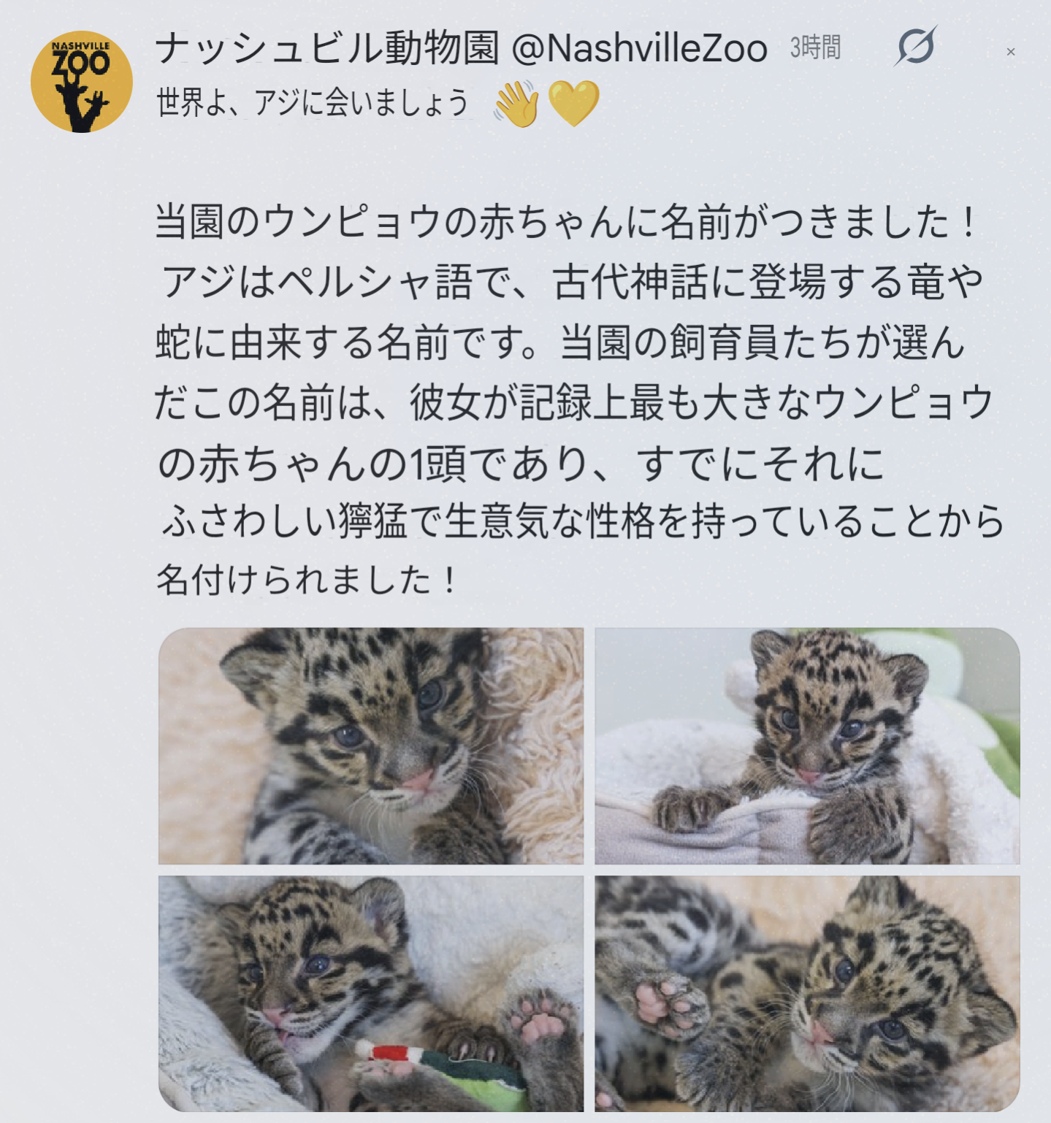
Task: Click the Nashville Zoo profile avatar
Action: (81, 81)
